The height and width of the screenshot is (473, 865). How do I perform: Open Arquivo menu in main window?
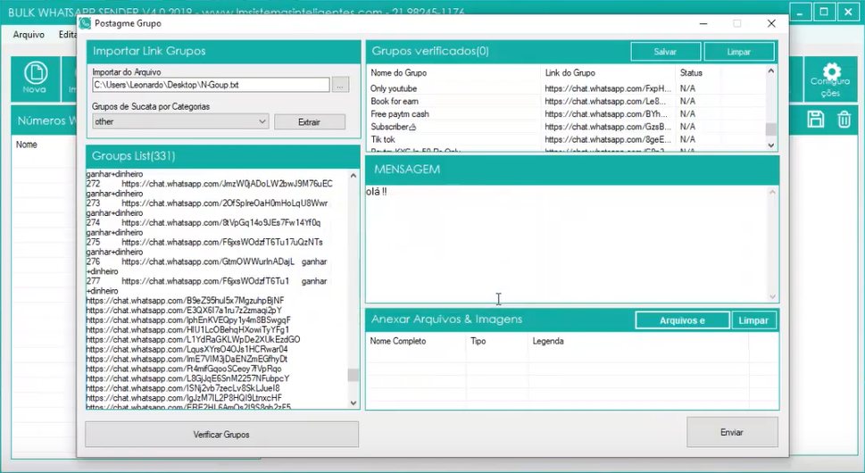[29, 34]
